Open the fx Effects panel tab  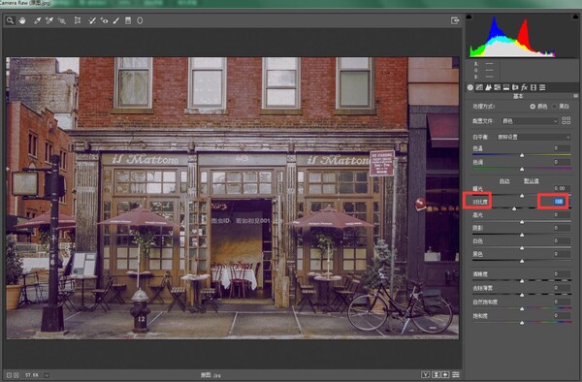524,87
